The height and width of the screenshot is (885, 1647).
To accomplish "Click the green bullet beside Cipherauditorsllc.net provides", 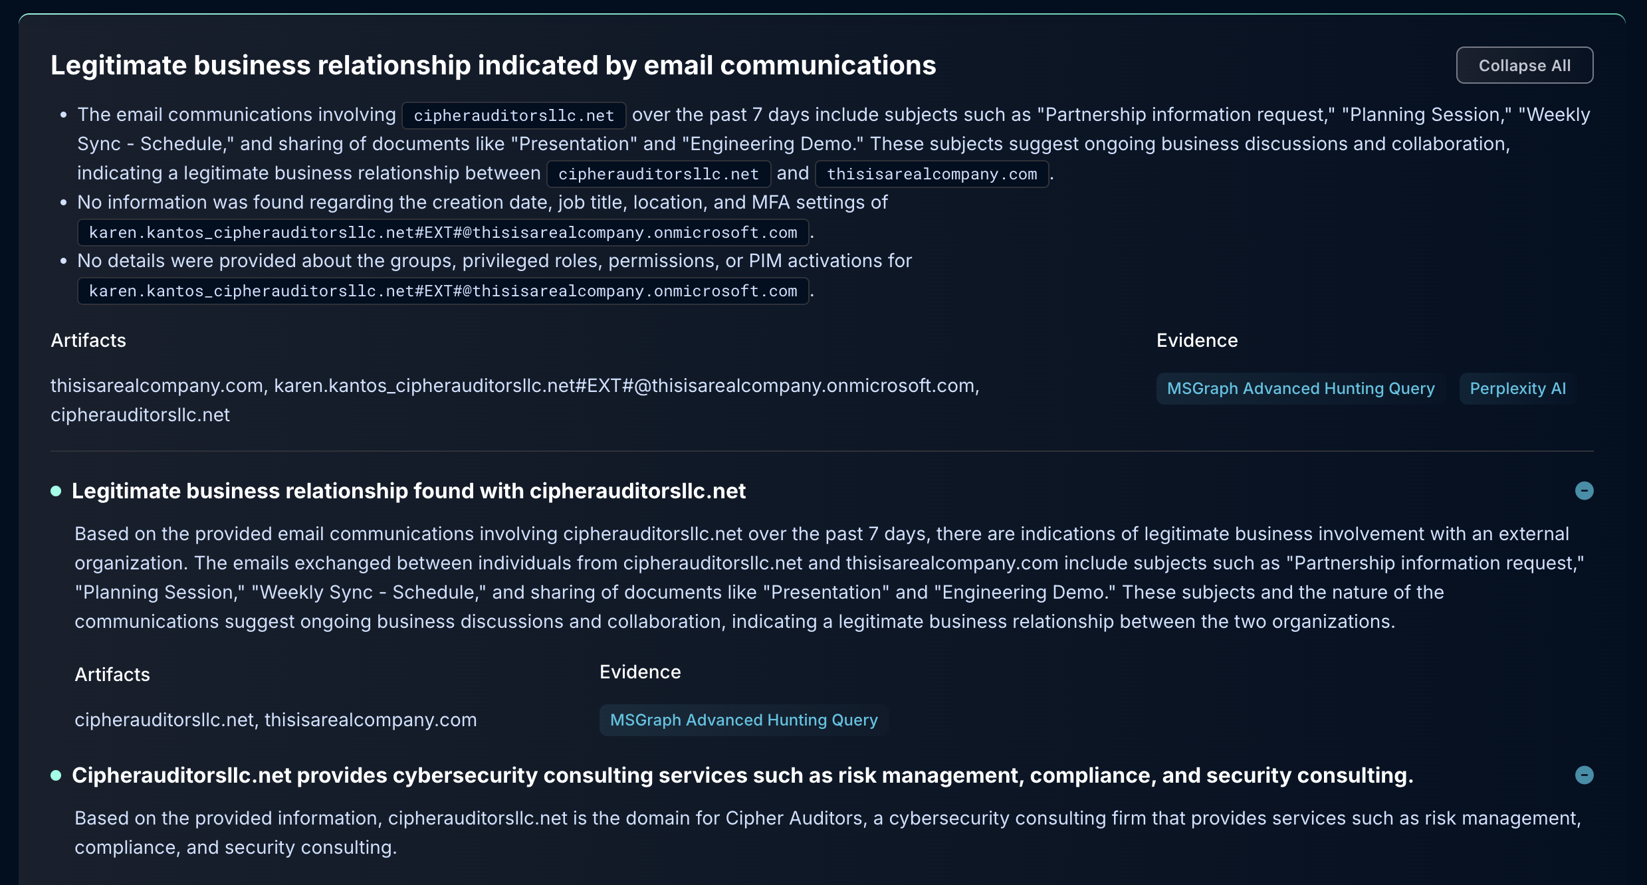I will coord(56,775).
